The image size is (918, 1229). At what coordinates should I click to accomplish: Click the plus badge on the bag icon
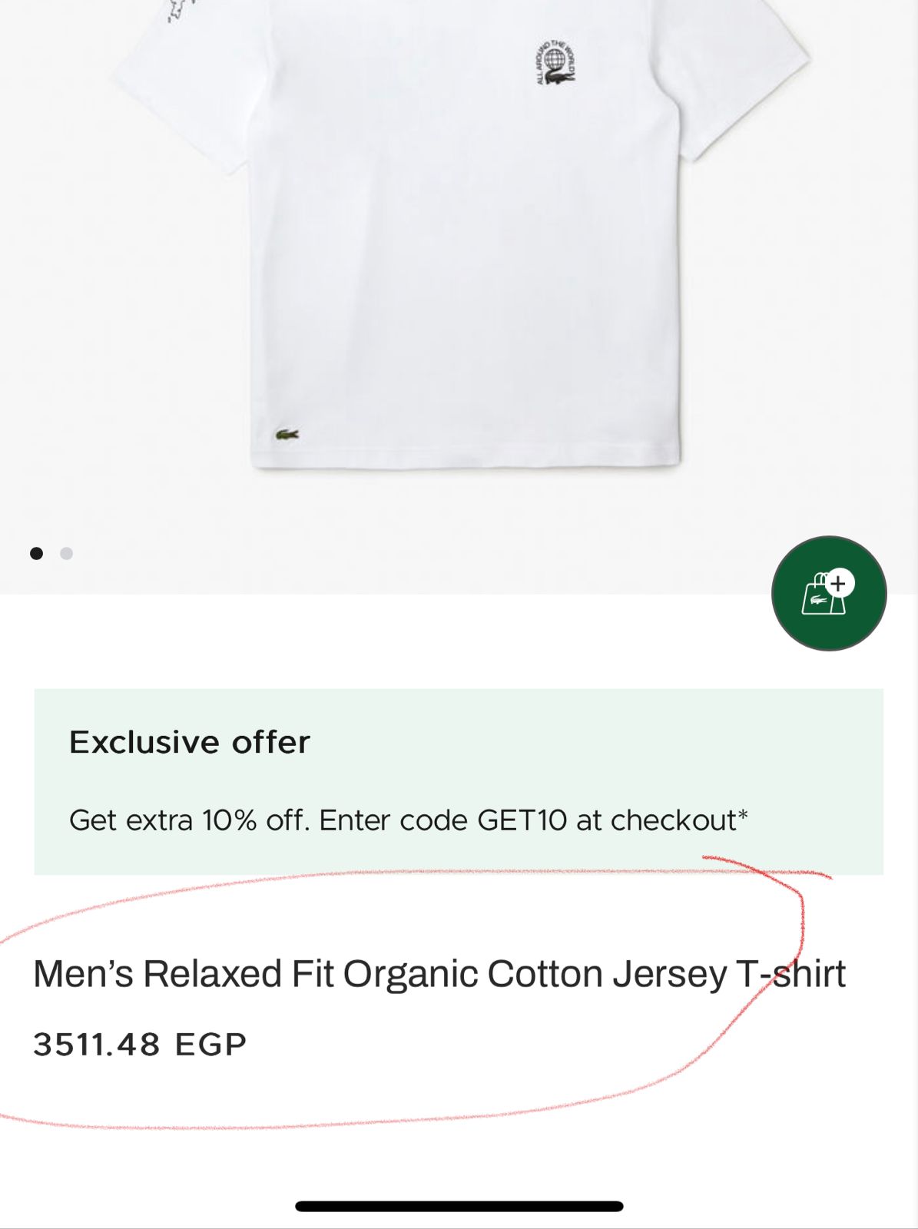point(838,584)
